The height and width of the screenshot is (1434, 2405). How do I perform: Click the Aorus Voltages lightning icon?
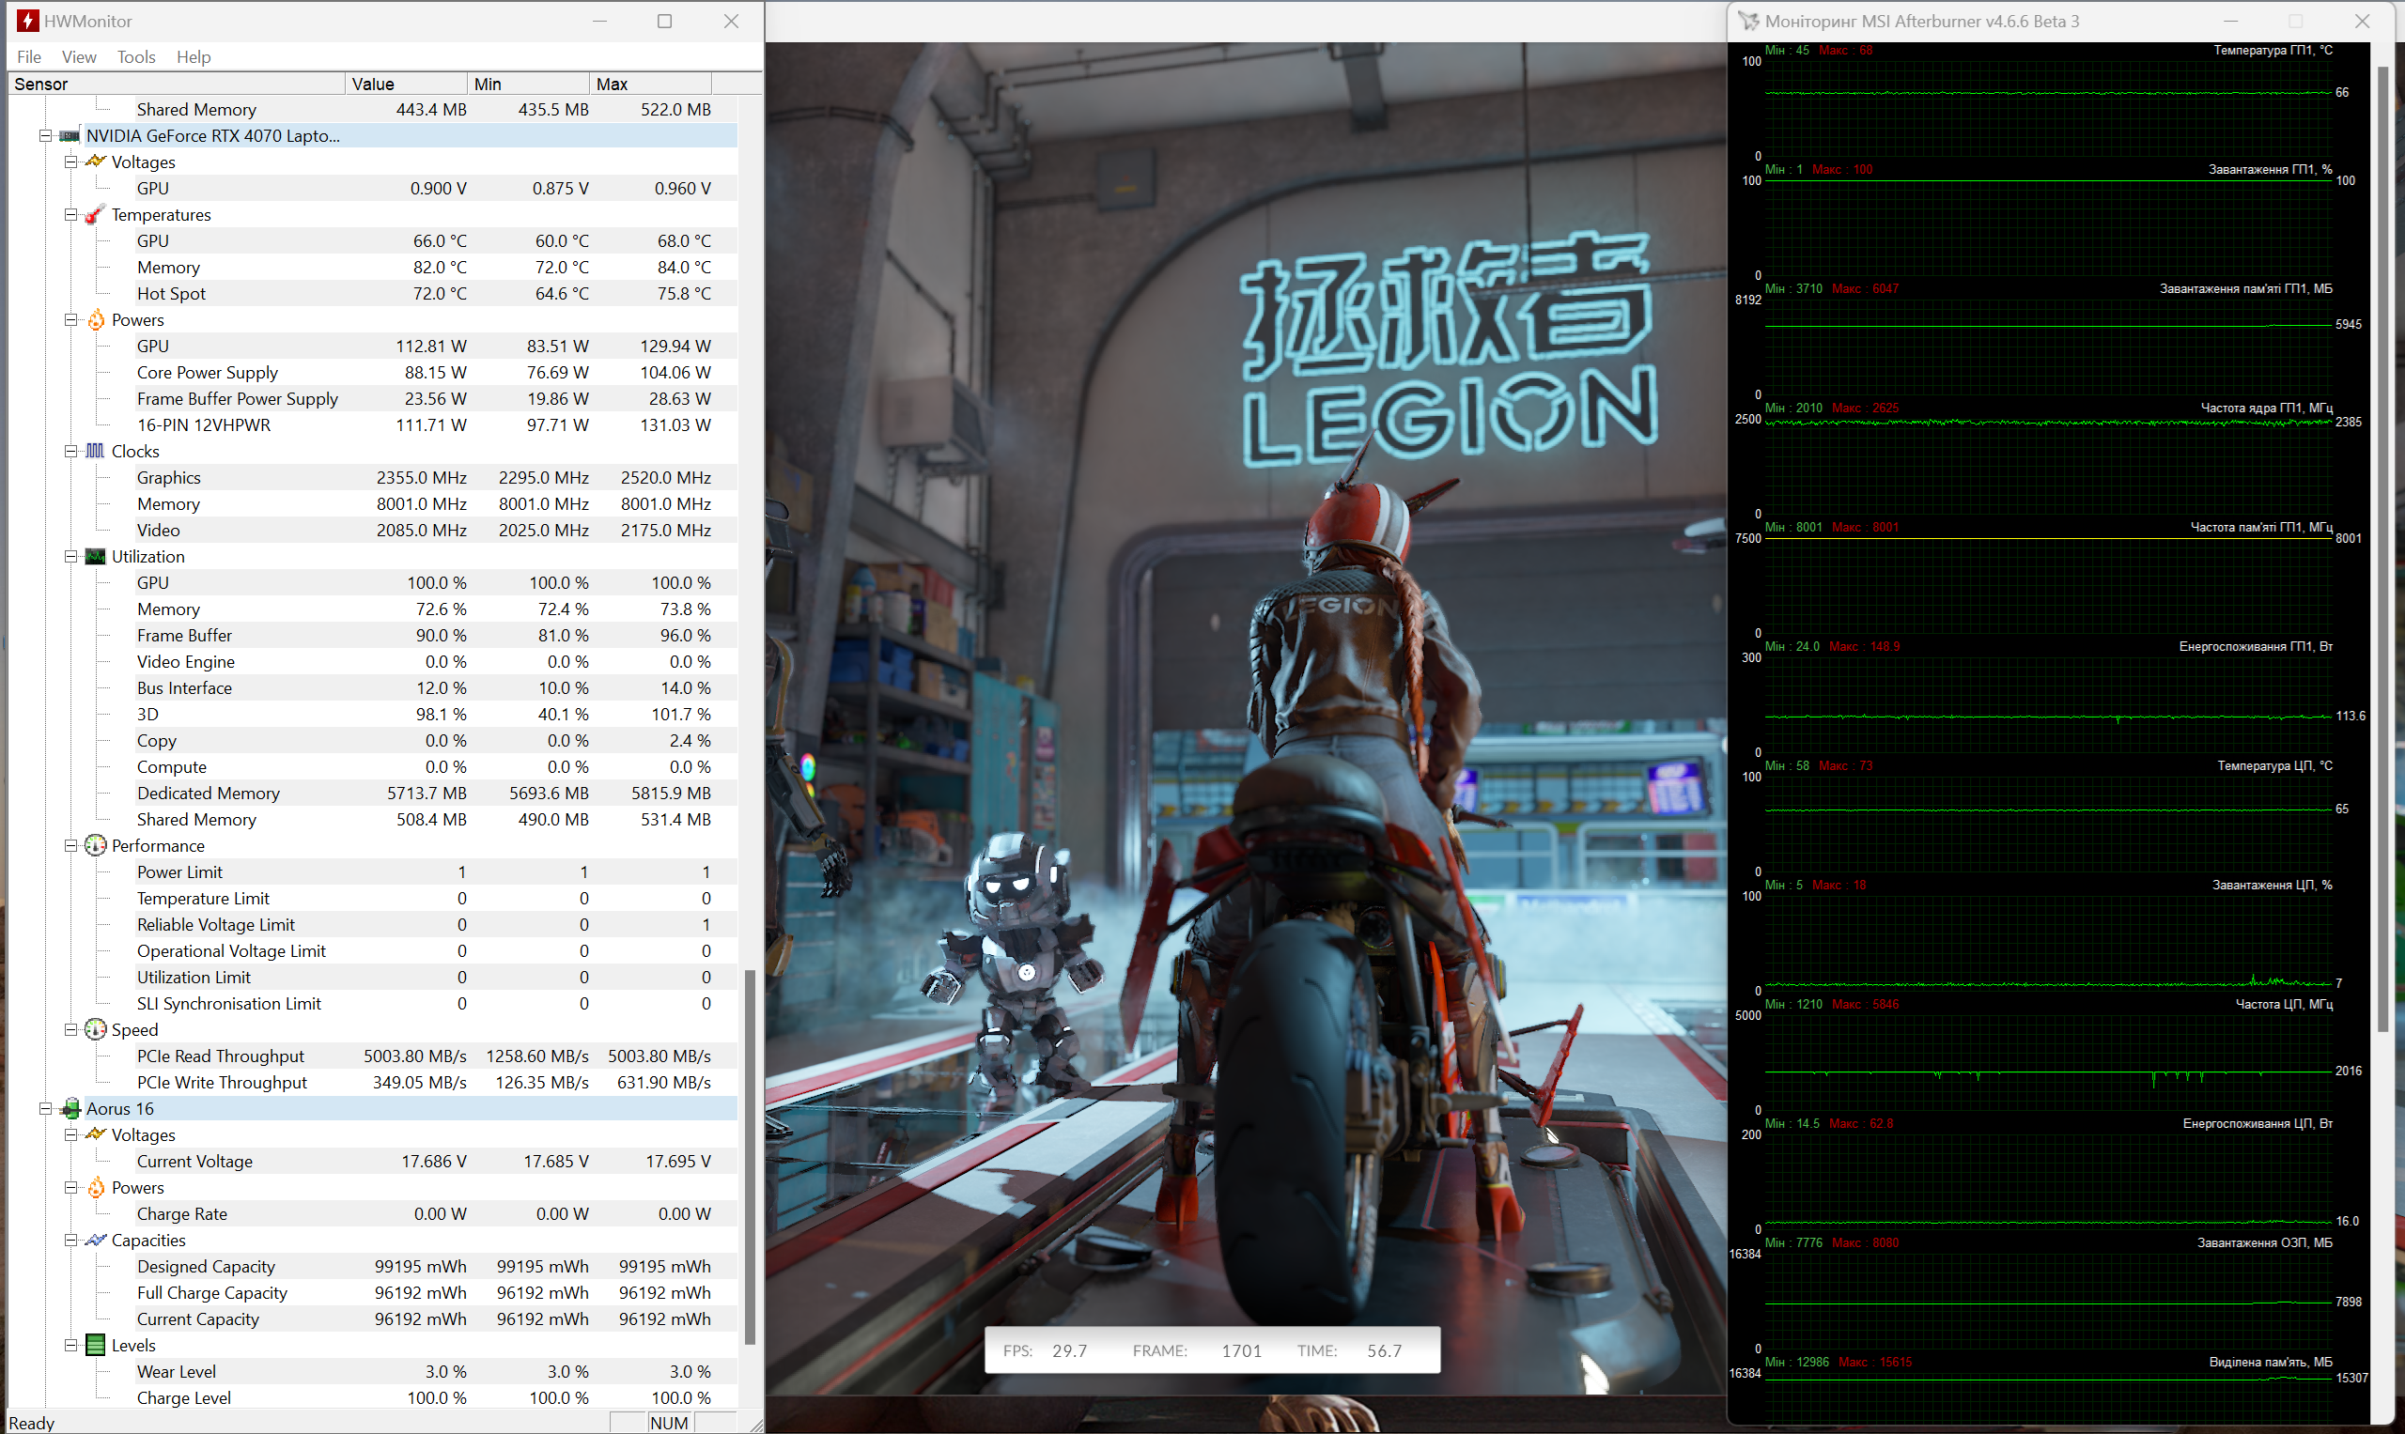(x=95, y=1134)
